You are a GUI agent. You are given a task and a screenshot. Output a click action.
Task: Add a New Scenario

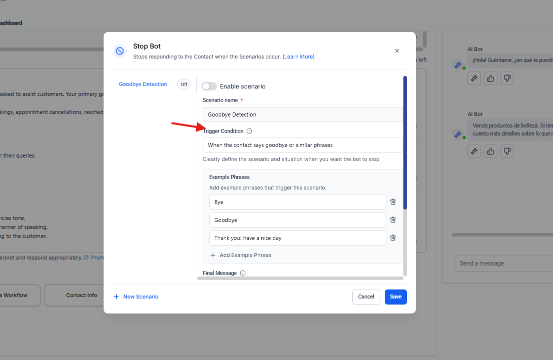point(136,297)
